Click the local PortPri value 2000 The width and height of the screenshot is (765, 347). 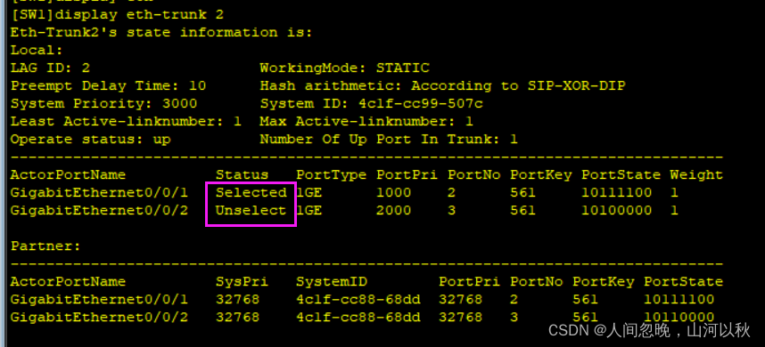click(394, 210)
